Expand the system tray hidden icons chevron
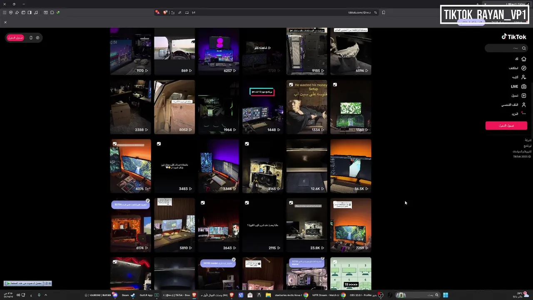This screenshot has height=300, width=533. [45, 295]
